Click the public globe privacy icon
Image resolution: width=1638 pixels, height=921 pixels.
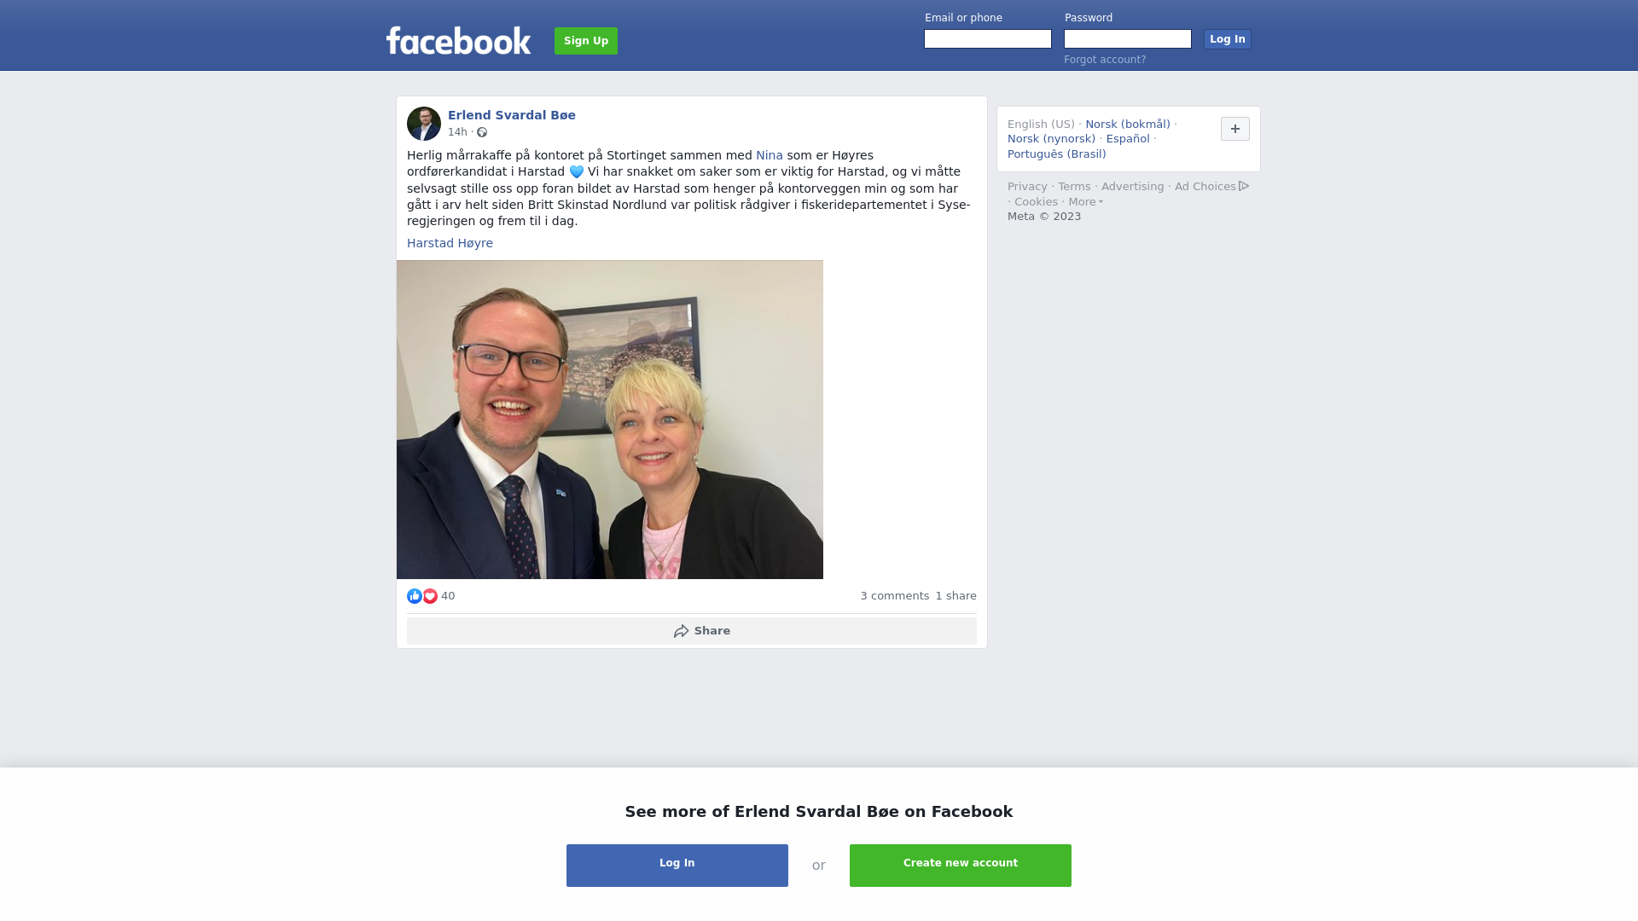[482, 132]
